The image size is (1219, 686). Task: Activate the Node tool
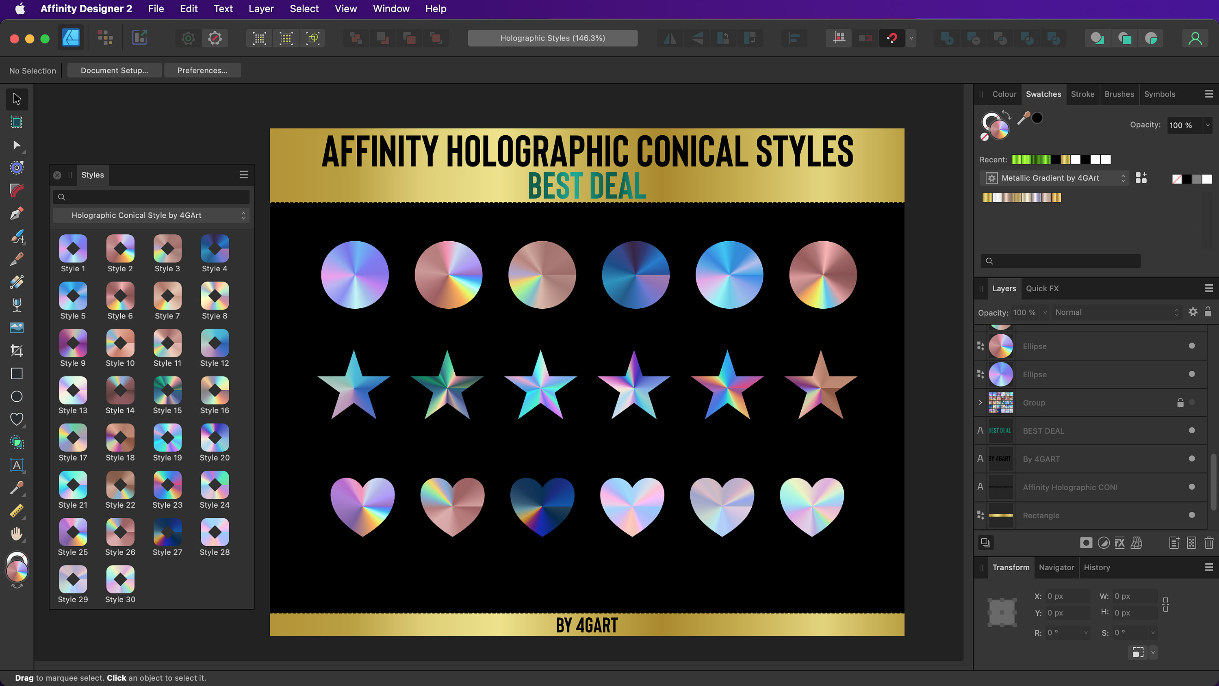click(x=17, y=145)
